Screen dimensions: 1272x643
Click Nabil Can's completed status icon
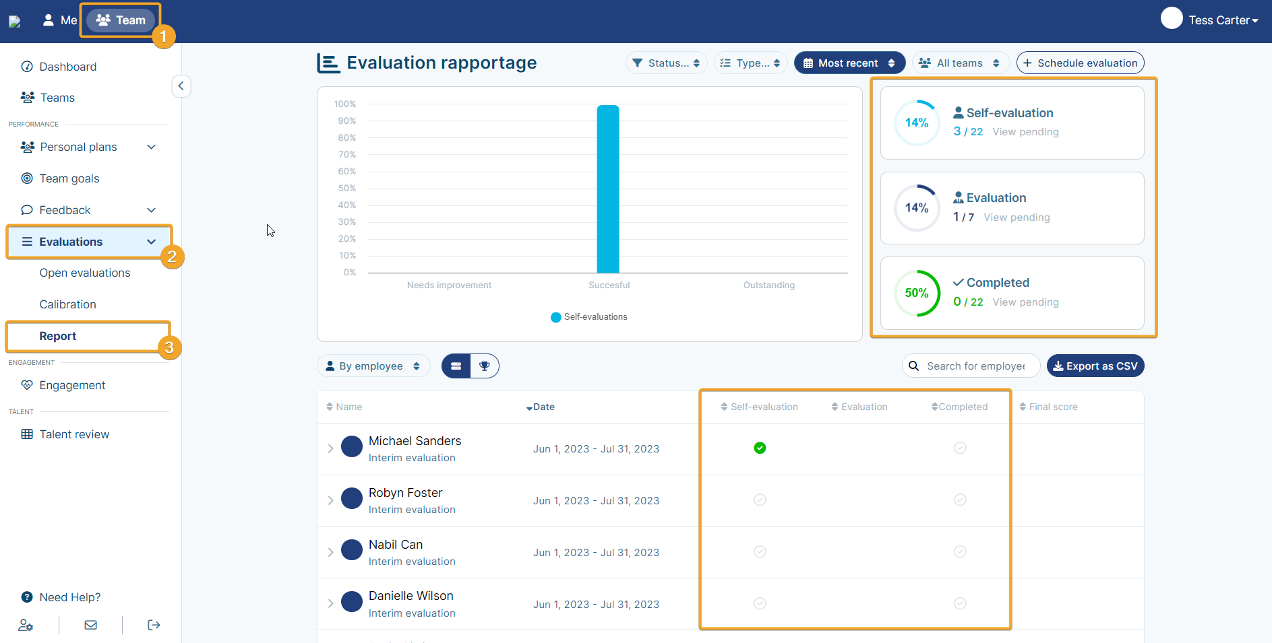(x=960, y=551)
